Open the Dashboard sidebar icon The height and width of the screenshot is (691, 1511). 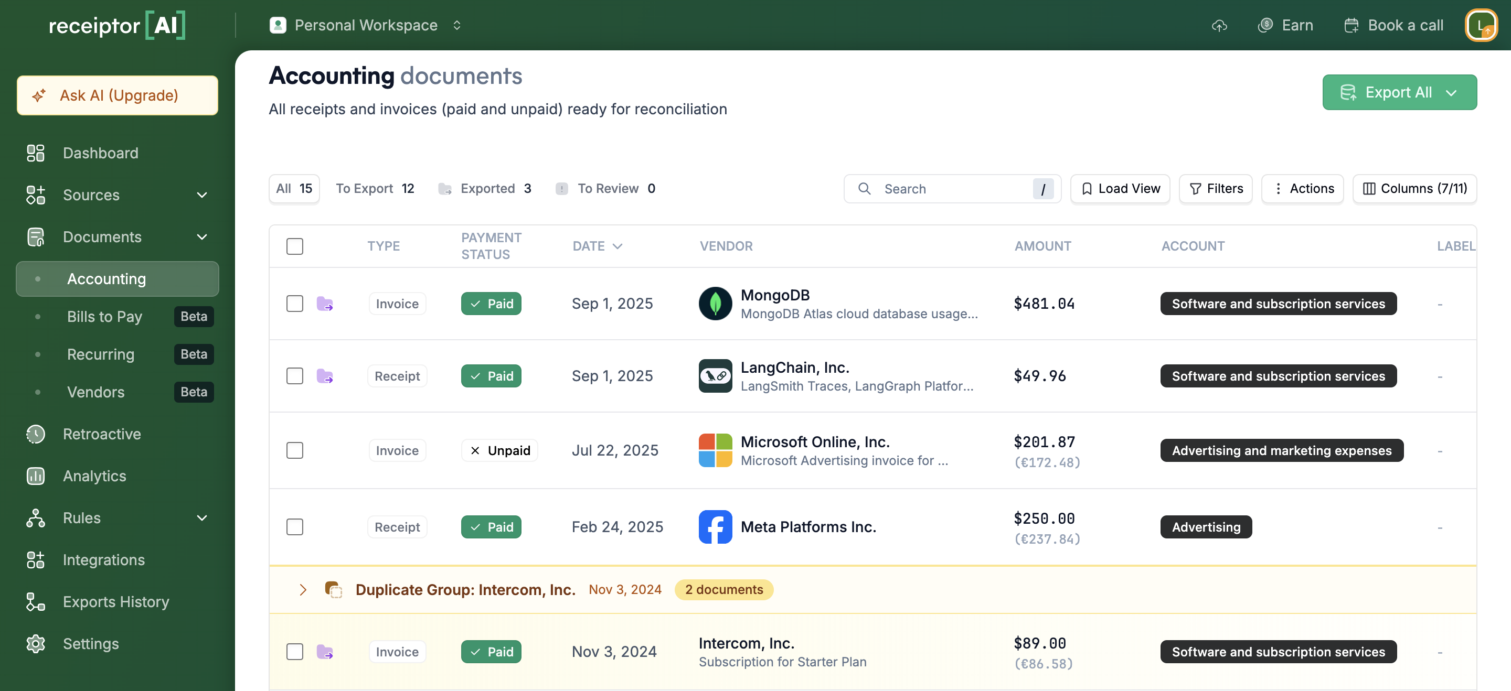35,153
